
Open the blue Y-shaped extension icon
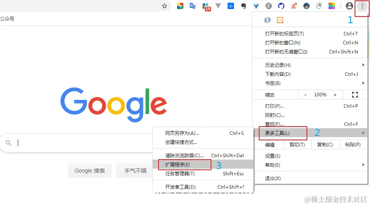tap(256, 6)
